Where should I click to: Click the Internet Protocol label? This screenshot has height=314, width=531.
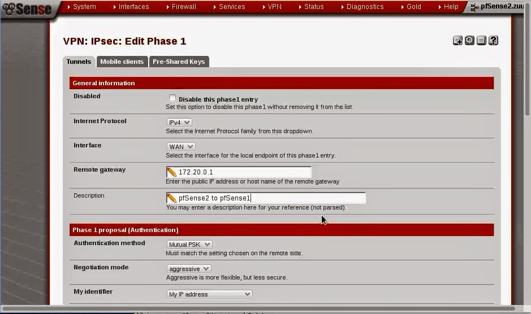pyautogui.click(x=100, y=121)
